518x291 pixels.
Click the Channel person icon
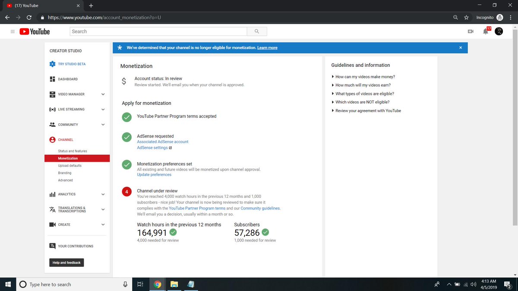coord(52,140)
